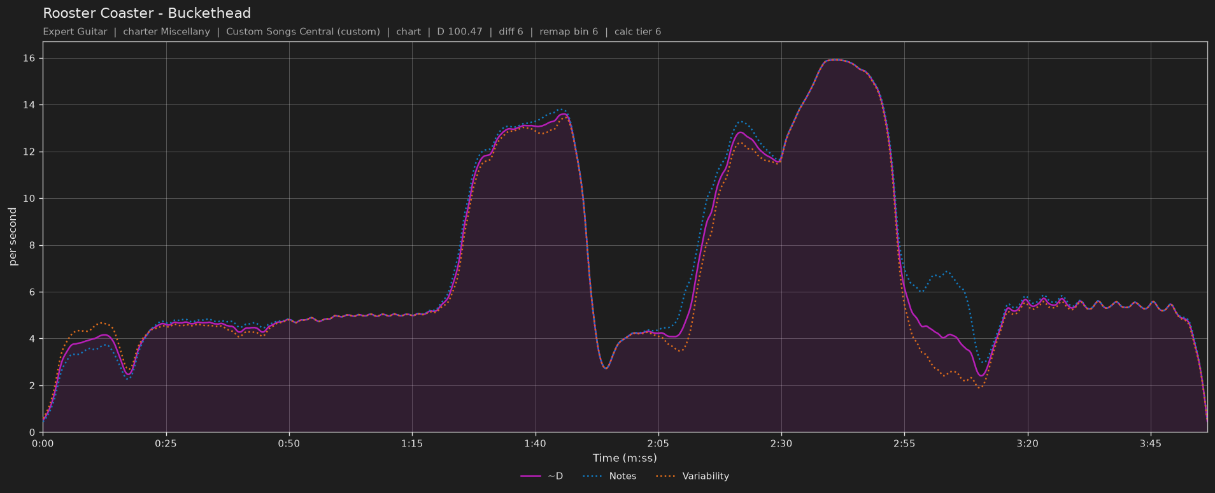The height and width of the screenshot is (493, 1215).
Task: Click the y-axis tick label "16"
Action: (29, 59)
